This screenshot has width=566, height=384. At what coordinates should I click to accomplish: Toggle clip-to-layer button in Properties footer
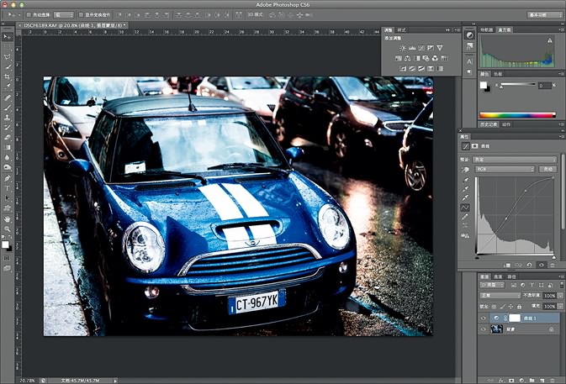tap(507, 265)
